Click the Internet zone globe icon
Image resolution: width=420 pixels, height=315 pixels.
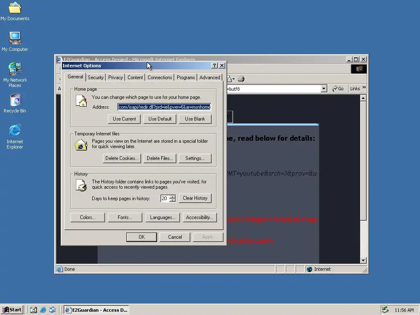(309, 269)
